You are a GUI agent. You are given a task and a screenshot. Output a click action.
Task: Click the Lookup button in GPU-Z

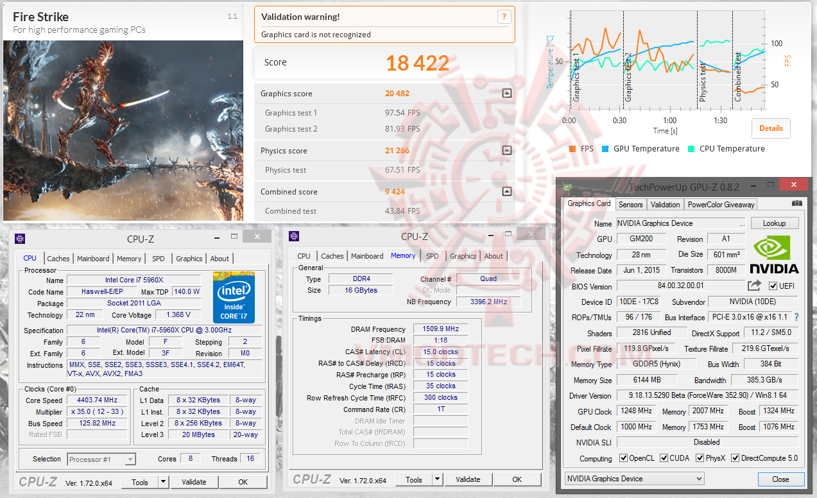tap(774, 223)
